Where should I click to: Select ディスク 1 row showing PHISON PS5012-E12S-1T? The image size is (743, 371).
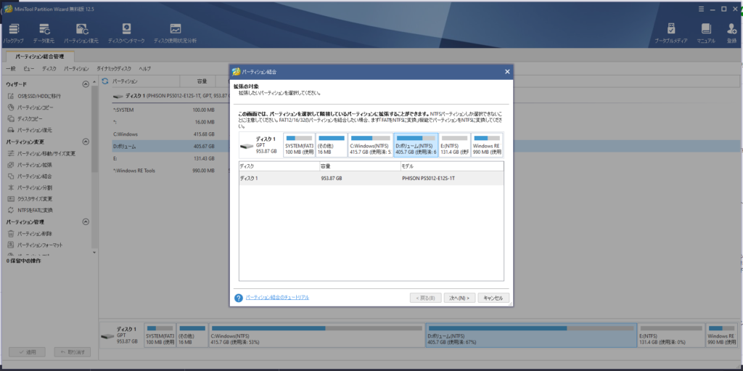pos(371,179)
